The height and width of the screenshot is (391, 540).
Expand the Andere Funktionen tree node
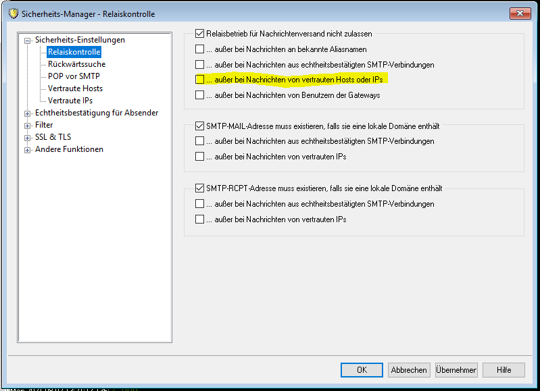pyautogui.click(x=28, y=150)
